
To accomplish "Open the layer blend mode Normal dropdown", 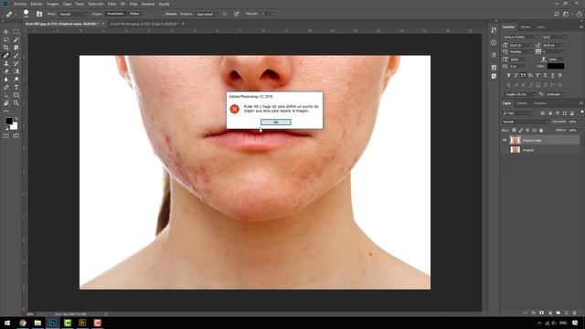I will [x=526, y=122].
